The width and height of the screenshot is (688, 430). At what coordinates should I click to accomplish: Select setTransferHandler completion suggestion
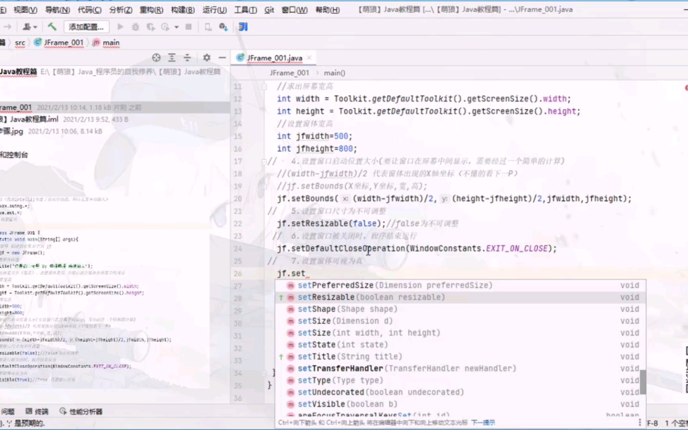[460, 369]
